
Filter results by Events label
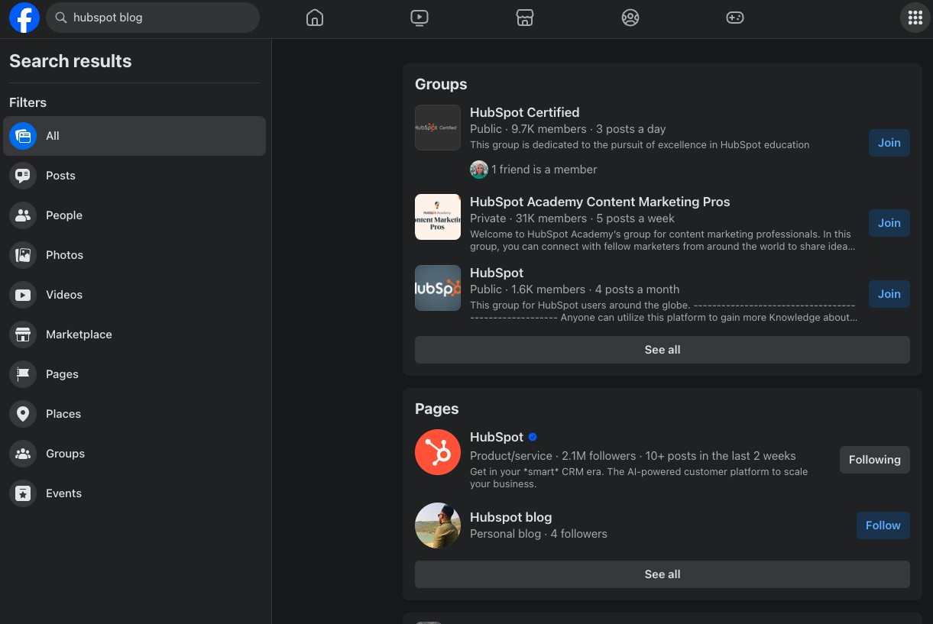click(x=63, y=493)
